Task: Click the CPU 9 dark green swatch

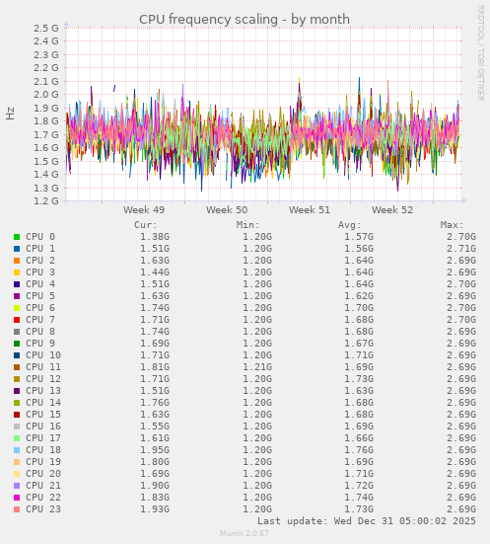Action: [17, 344]
